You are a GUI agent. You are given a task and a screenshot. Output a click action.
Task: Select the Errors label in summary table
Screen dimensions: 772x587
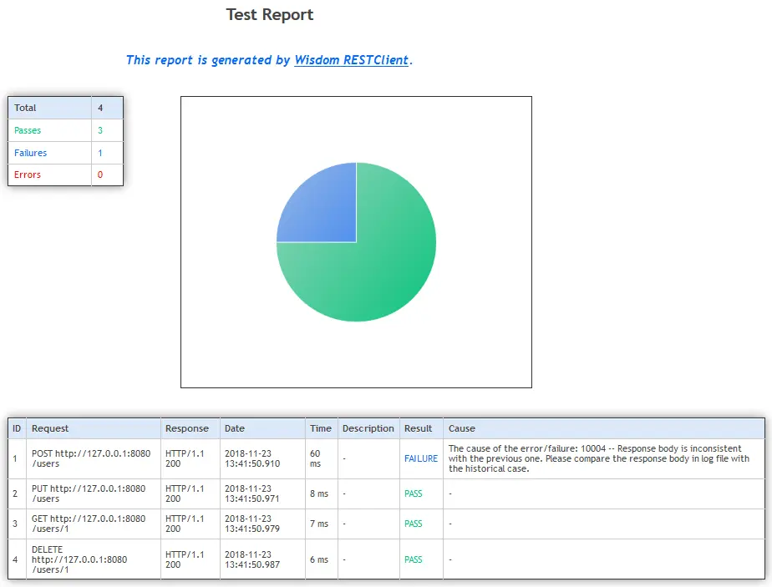pyautogui.click(x=28, y=175)
